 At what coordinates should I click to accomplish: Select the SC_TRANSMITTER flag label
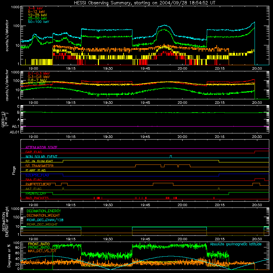[x=40, y=166]
